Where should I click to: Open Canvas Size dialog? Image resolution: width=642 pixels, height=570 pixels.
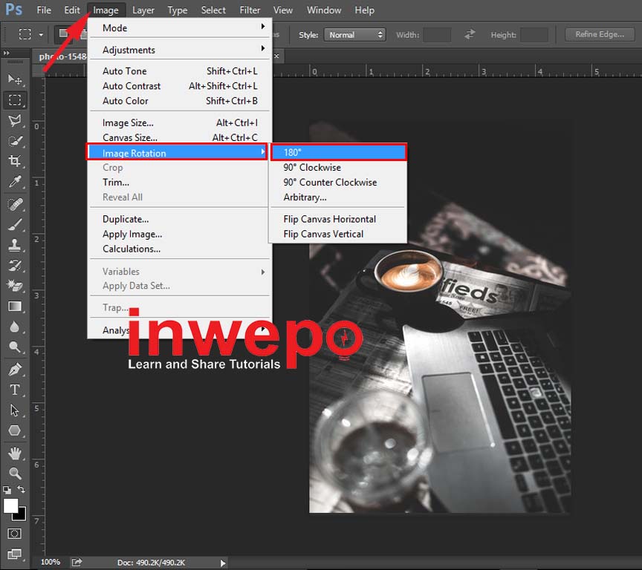tap(180, 137)
